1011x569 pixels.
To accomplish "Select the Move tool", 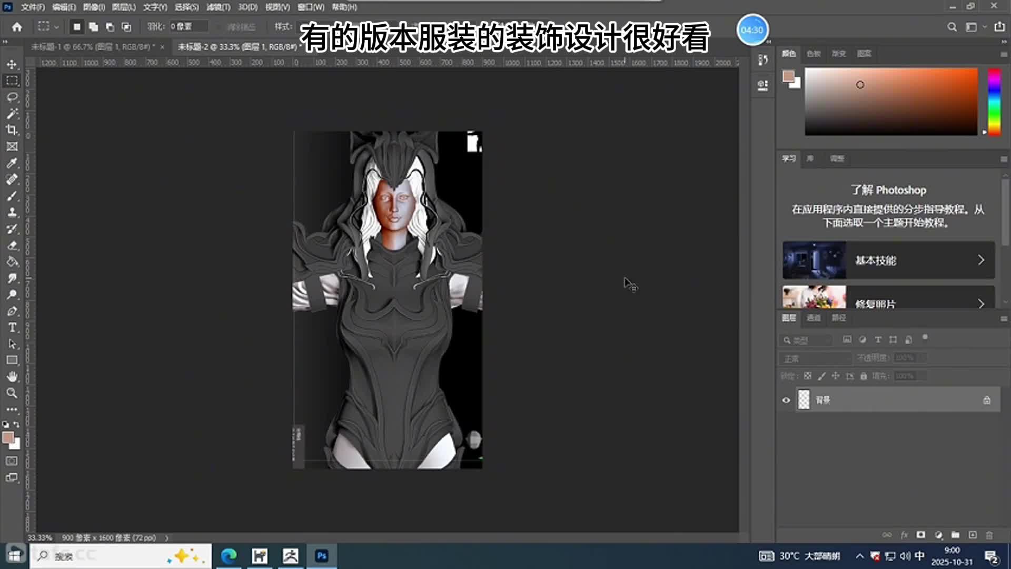I will (x=12, y=64).
